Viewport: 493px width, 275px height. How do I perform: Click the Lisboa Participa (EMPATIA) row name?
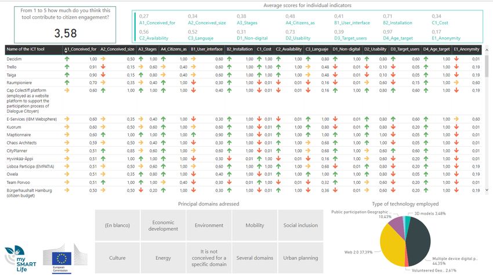(x=30, y=166)
